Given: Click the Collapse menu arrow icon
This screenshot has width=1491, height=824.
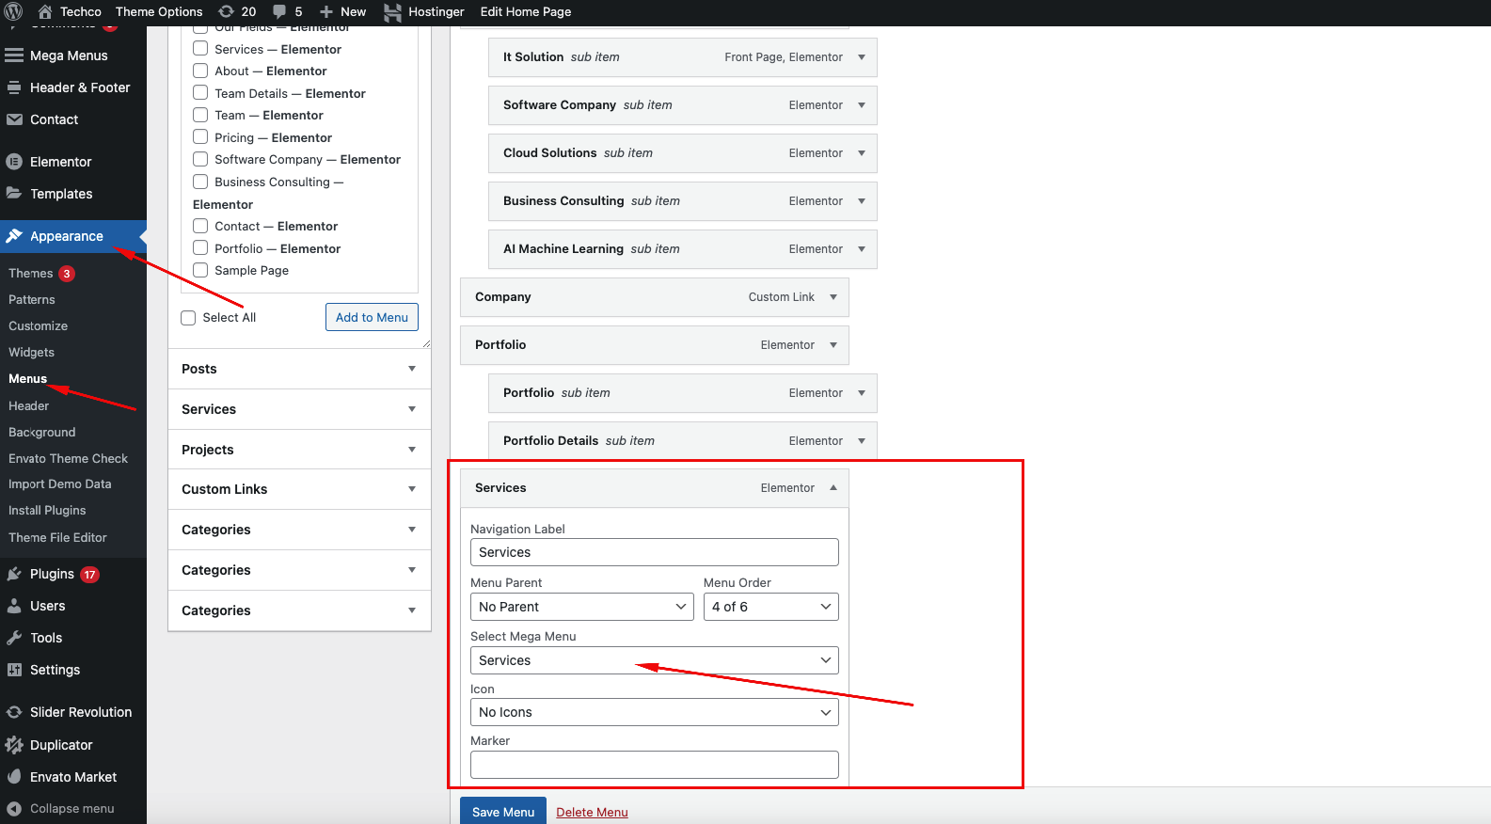Looking at the screenshot, I should click(x=14, y=808).
